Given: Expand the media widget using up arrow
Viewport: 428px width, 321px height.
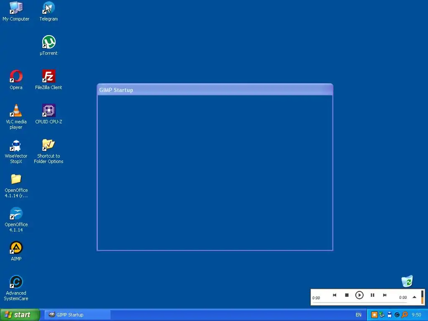Looking at the screenshot, I should click(x=414, y=297).
